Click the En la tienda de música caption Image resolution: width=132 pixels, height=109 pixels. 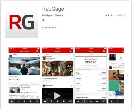(x=50, y=78)
